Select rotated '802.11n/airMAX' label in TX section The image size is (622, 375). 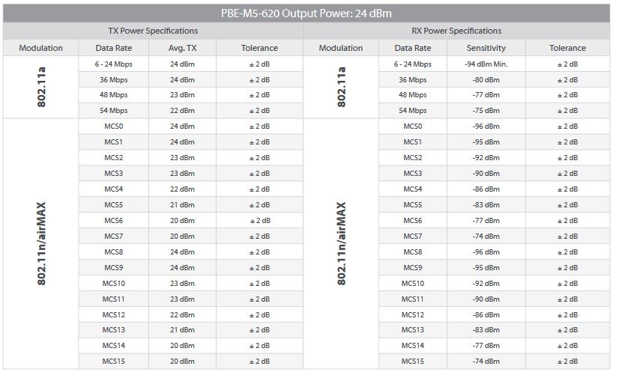(x=41, y=244)
